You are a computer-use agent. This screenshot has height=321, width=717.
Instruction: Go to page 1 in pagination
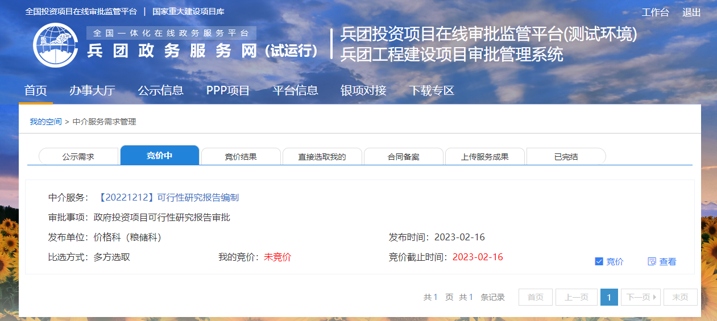609,297
